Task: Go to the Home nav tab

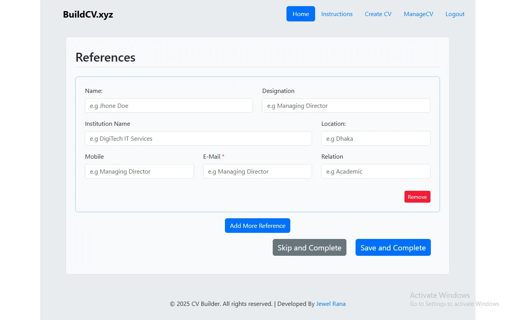Action: click(x=301, y=14)
